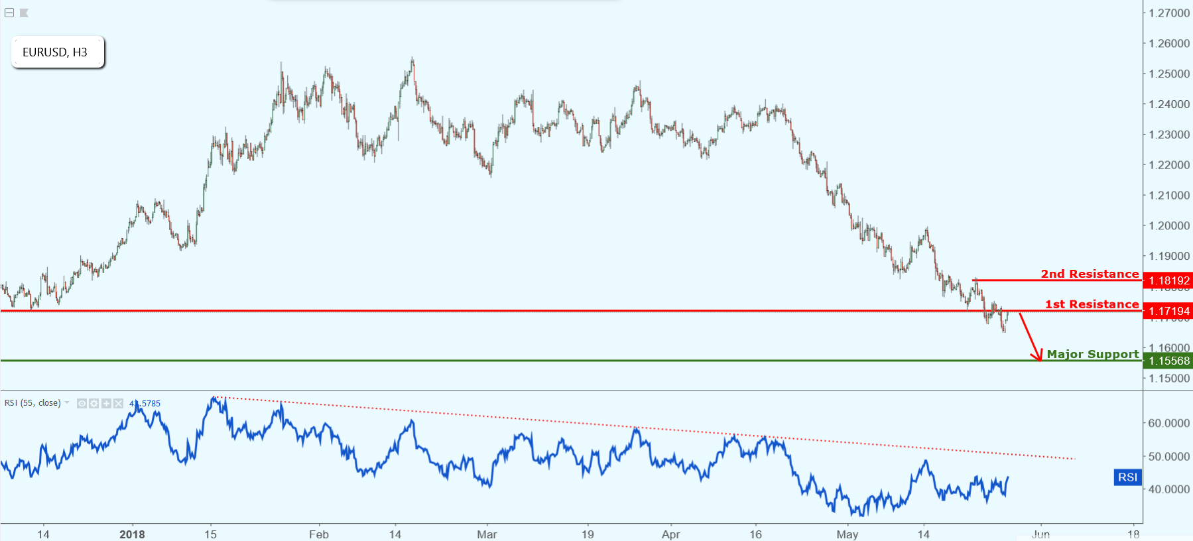Image resolution: width=1193 pixels, height=541 pixels.
Task: Click the 1st Resistance text label
Action: [1092, 304]
